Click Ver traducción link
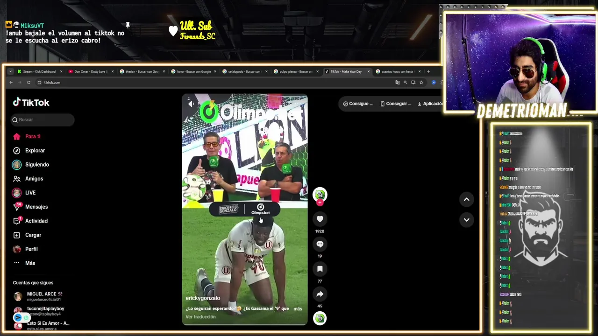 pyautogui.click(x=200, y=317)
